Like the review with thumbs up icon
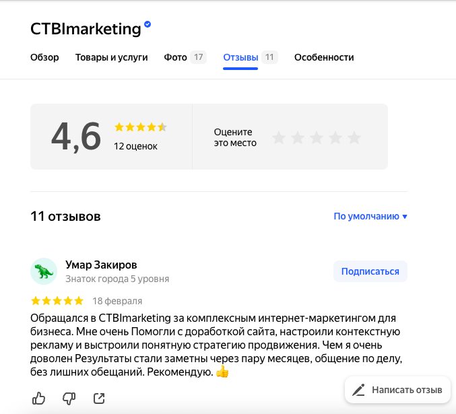This screenshot has height=414, width=456. (38, 399)
